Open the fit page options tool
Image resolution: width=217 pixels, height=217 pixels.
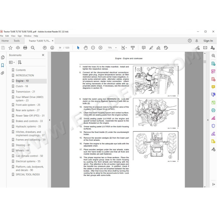124,48
